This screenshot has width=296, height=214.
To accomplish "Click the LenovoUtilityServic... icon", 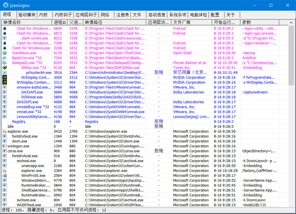I will [x=5, y=117].
